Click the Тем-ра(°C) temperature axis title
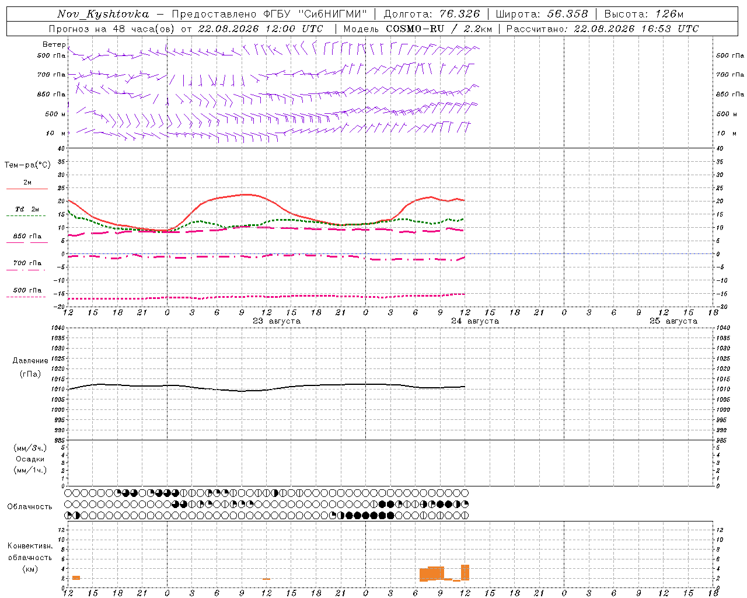This screenshot has width=747, height=598. click(x=27, y=165)
